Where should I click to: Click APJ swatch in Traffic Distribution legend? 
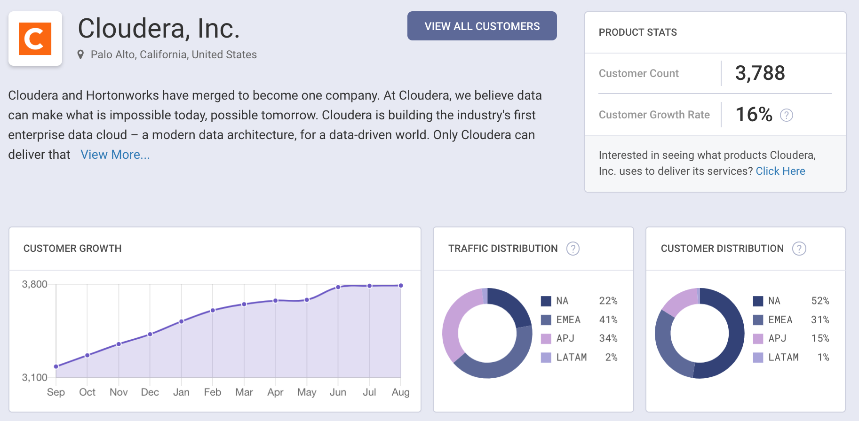pos(546,339)
